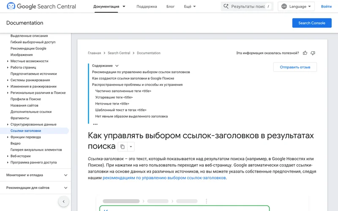
Task: Click the Войти sign-in link
Action: click(326, 6)
